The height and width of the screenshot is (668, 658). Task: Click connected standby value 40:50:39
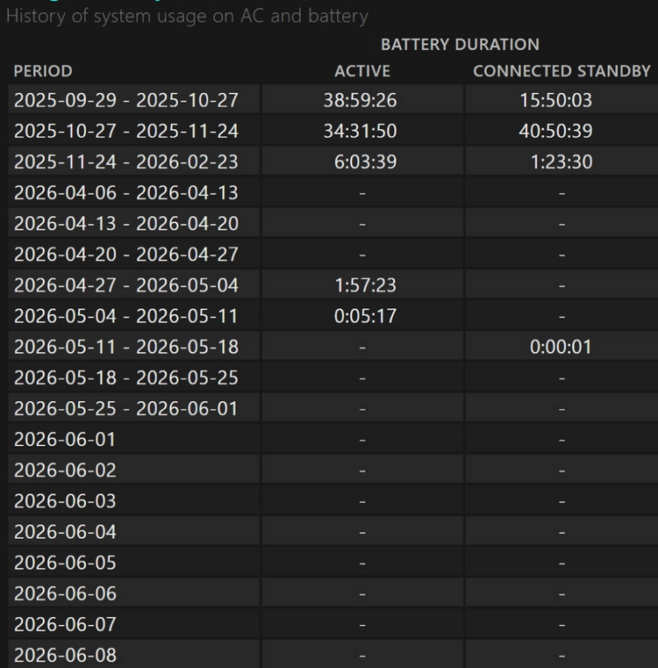(555, 131)
